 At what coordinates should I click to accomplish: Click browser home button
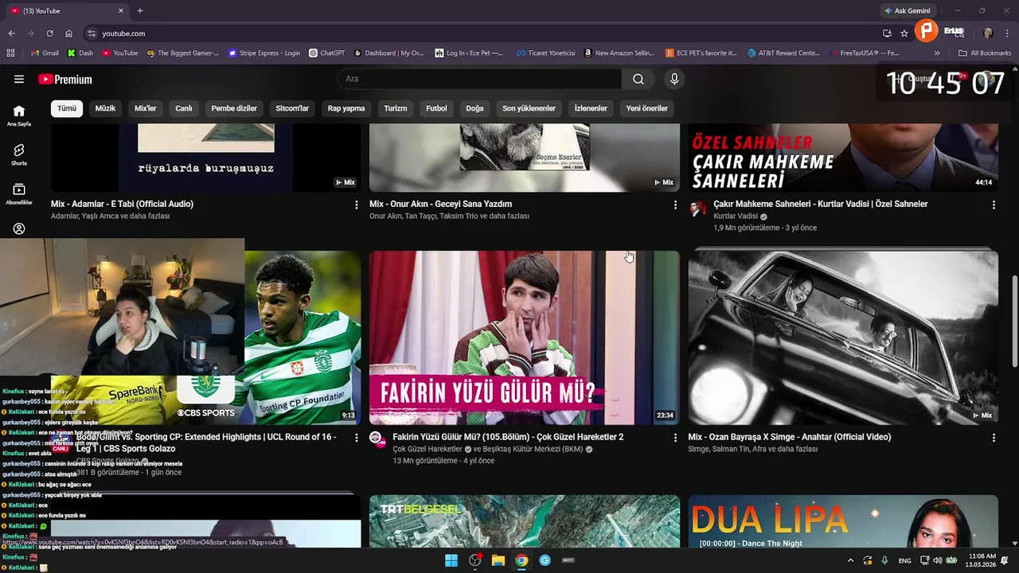(x=68, y=33)
